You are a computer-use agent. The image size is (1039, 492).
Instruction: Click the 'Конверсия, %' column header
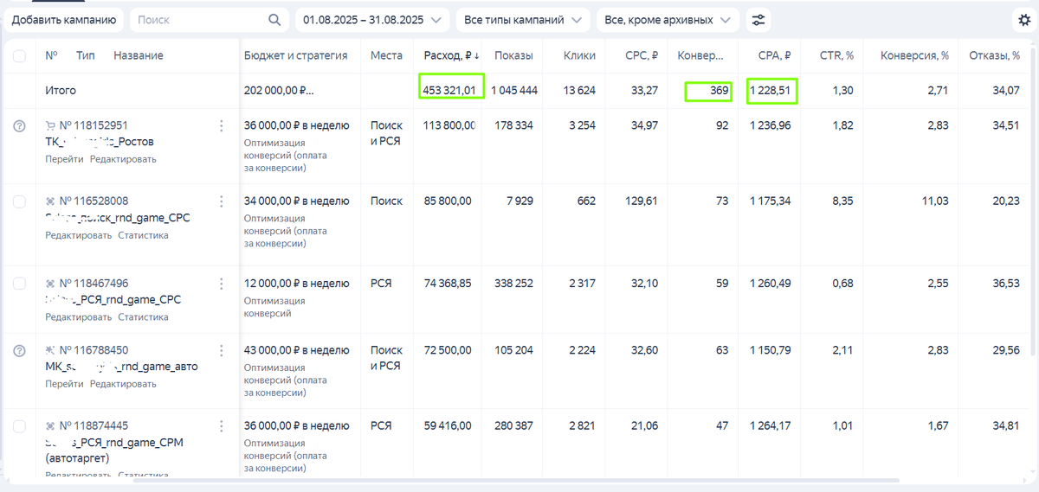914,55
